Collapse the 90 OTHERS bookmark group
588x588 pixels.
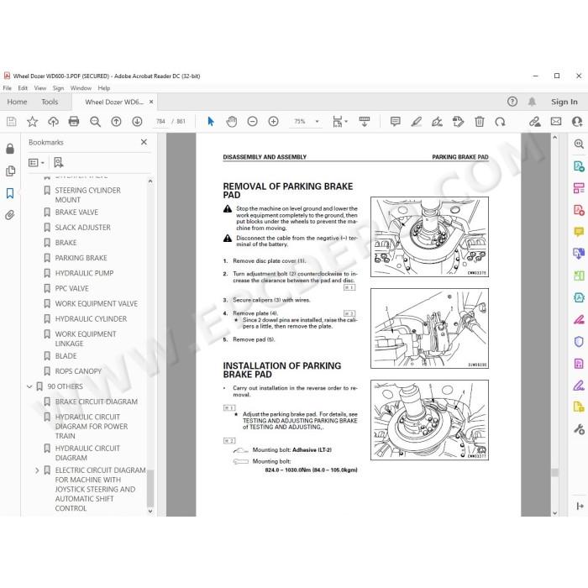[29, 386]
